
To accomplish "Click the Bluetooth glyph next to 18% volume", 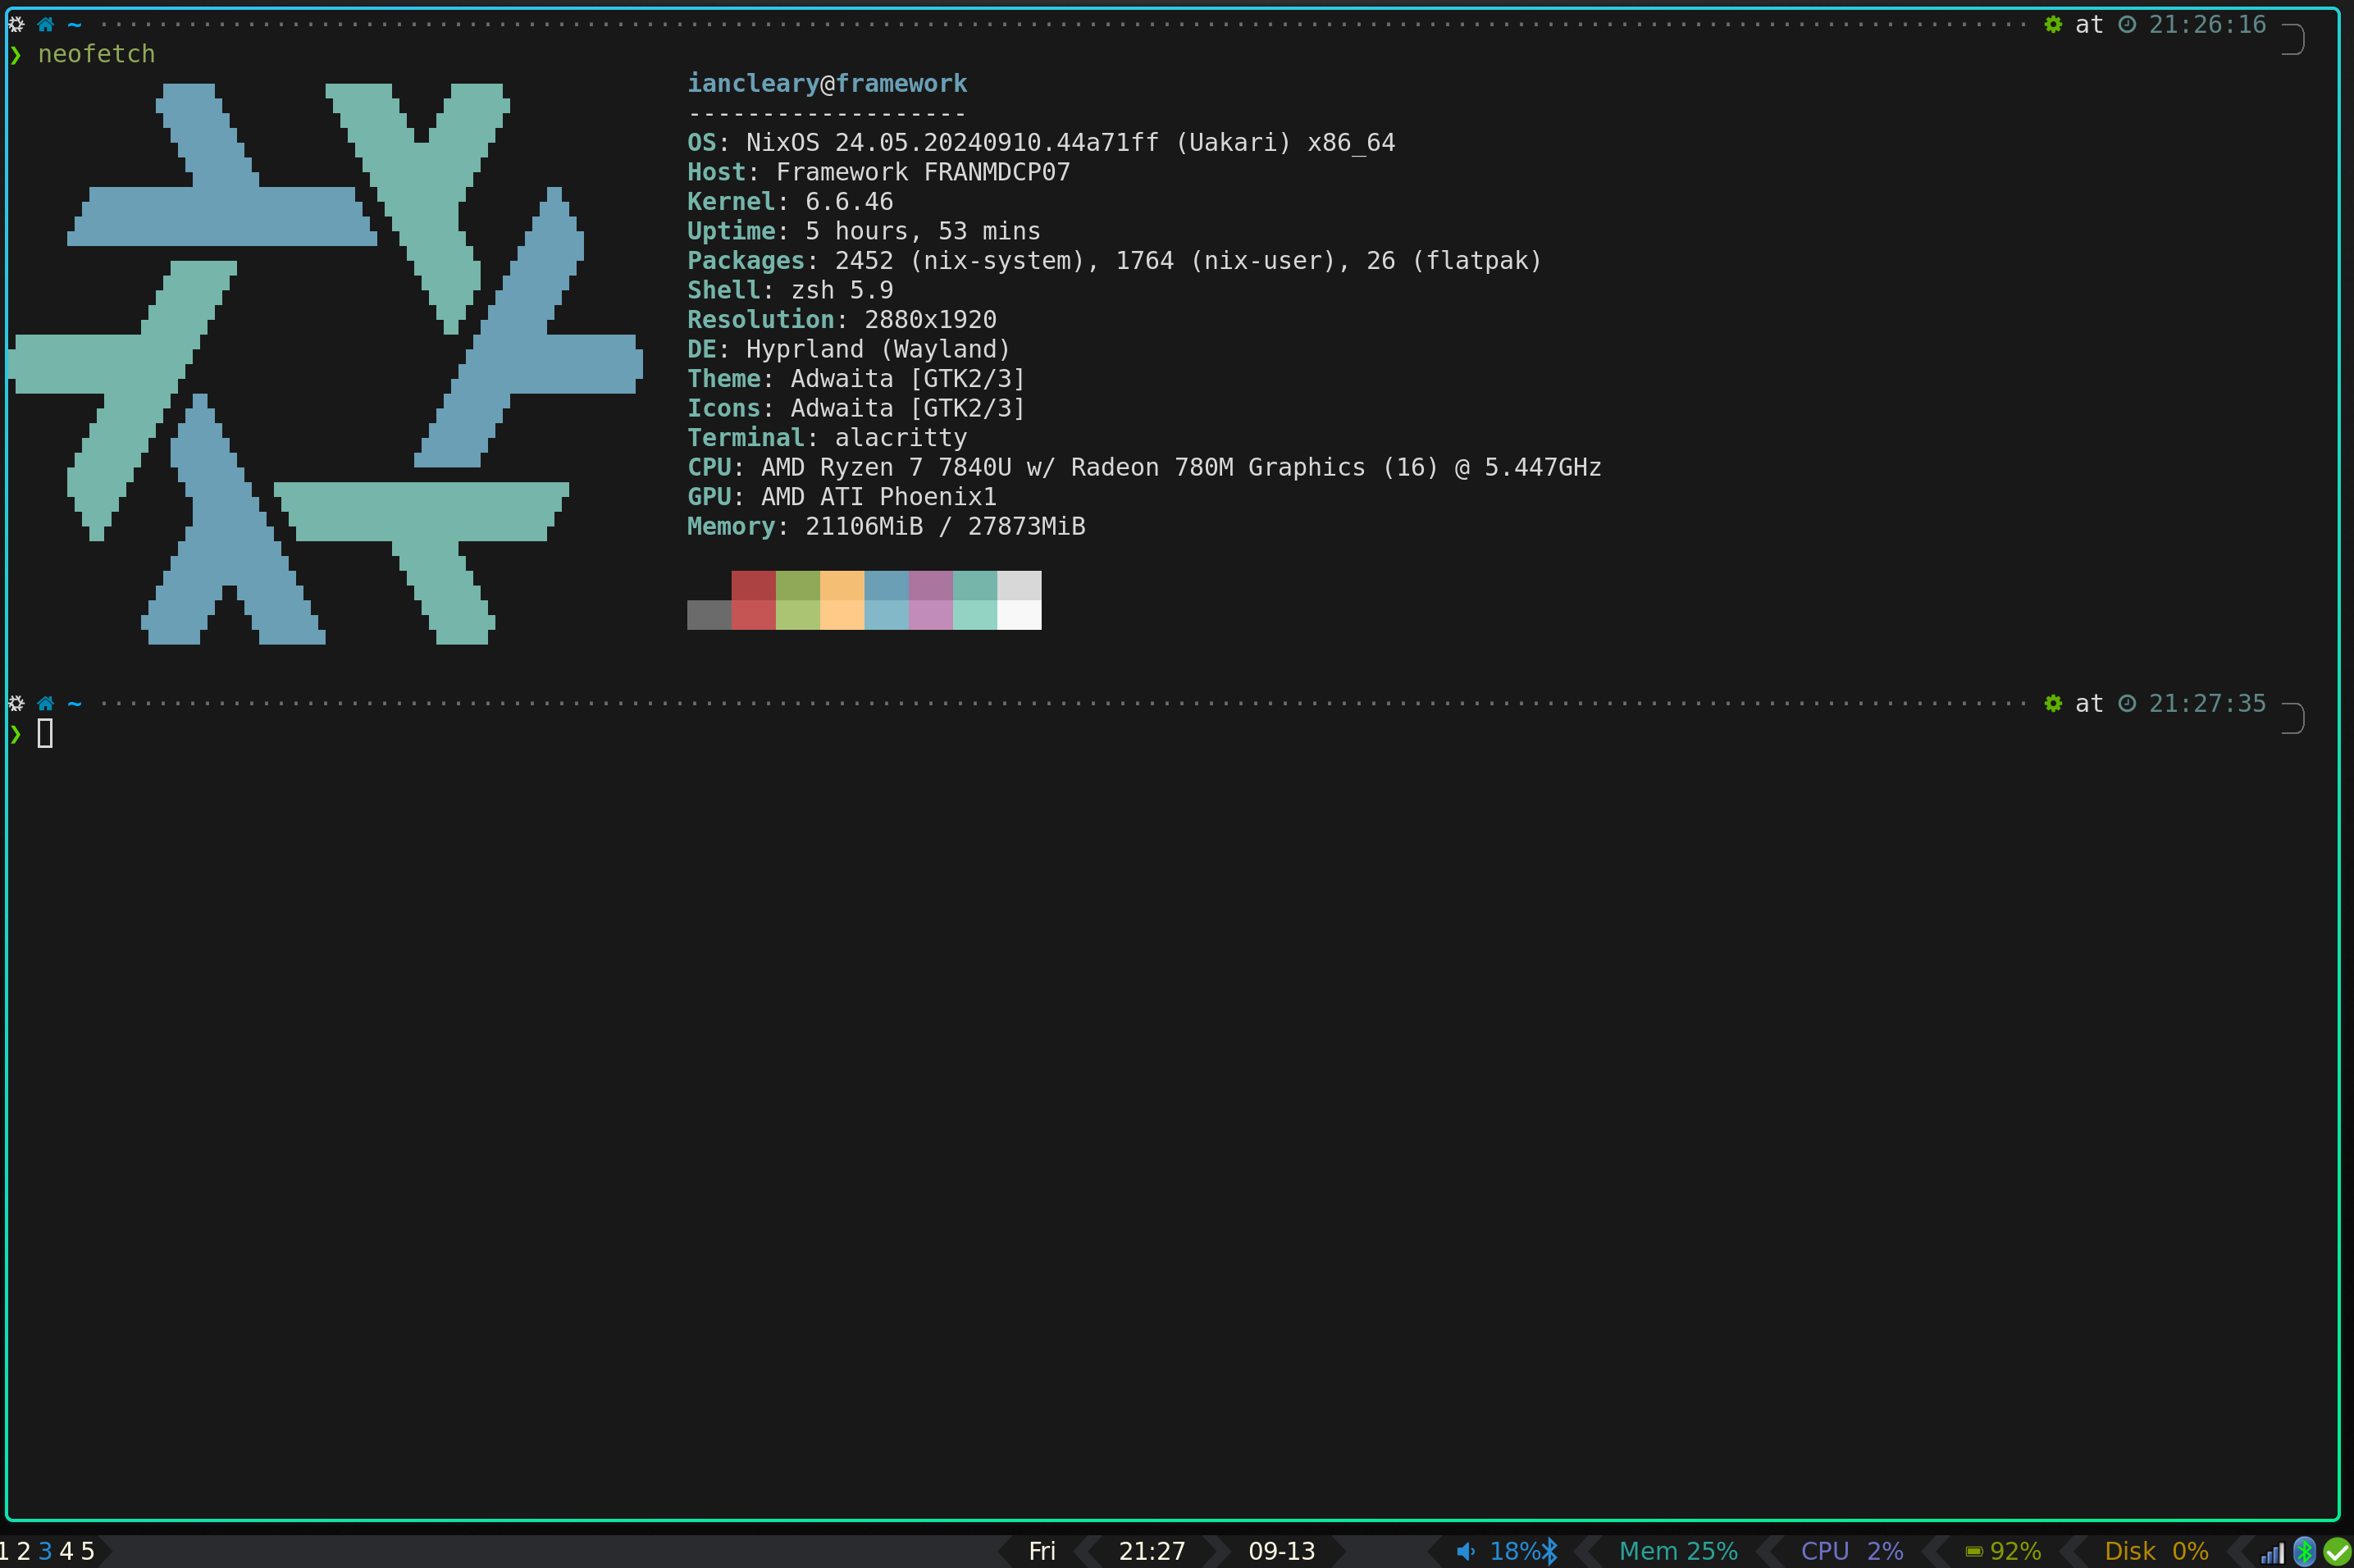I will tap(1549, 1551).
